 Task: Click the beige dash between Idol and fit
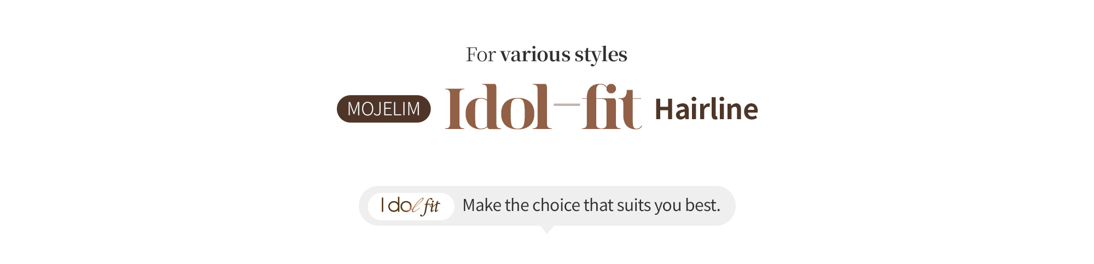point(567,104)
